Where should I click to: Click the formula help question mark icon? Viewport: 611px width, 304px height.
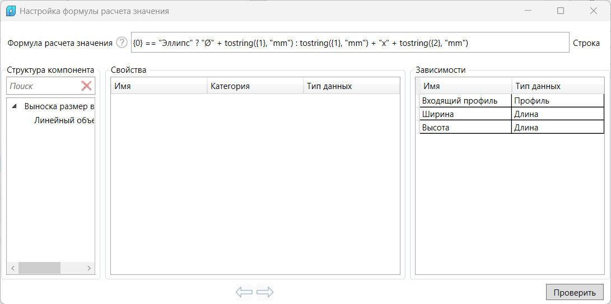pyautogui.click(x=122, y=43)
